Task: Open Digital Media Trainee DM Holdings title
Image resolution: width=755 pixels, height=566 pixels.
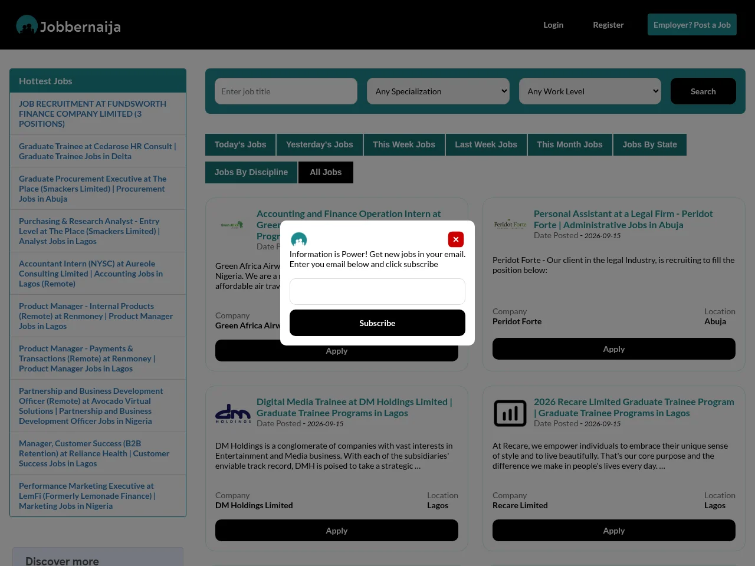Action: click(x=354, y=407)
